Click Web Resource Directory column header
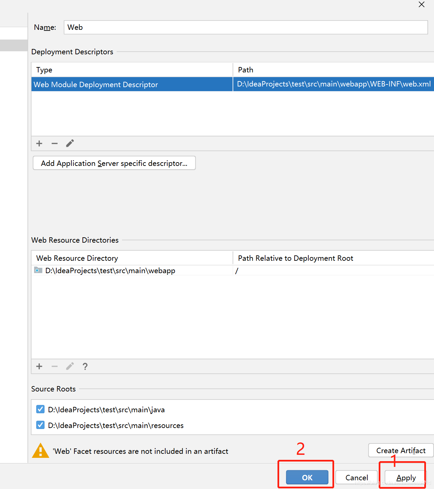 pyautogui.click(x=132, y=258)
